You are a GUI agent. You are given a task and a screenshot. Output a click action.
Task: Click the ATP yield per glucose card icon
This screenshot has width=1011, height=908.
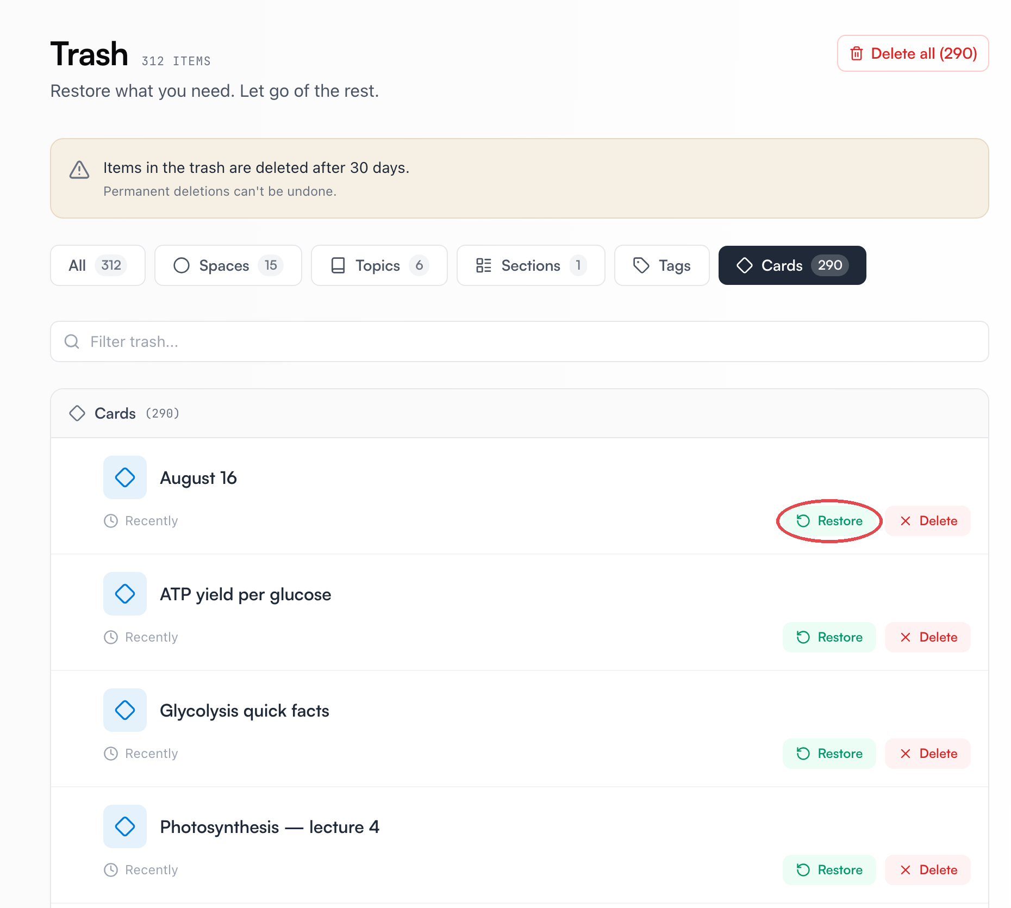coord(125,594)
